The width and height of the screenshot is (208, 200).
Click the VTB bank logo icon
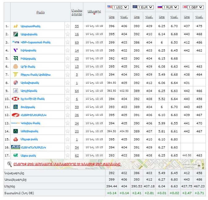pos(16,42)
